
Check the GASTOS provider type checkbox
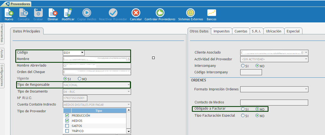(67, 126)
